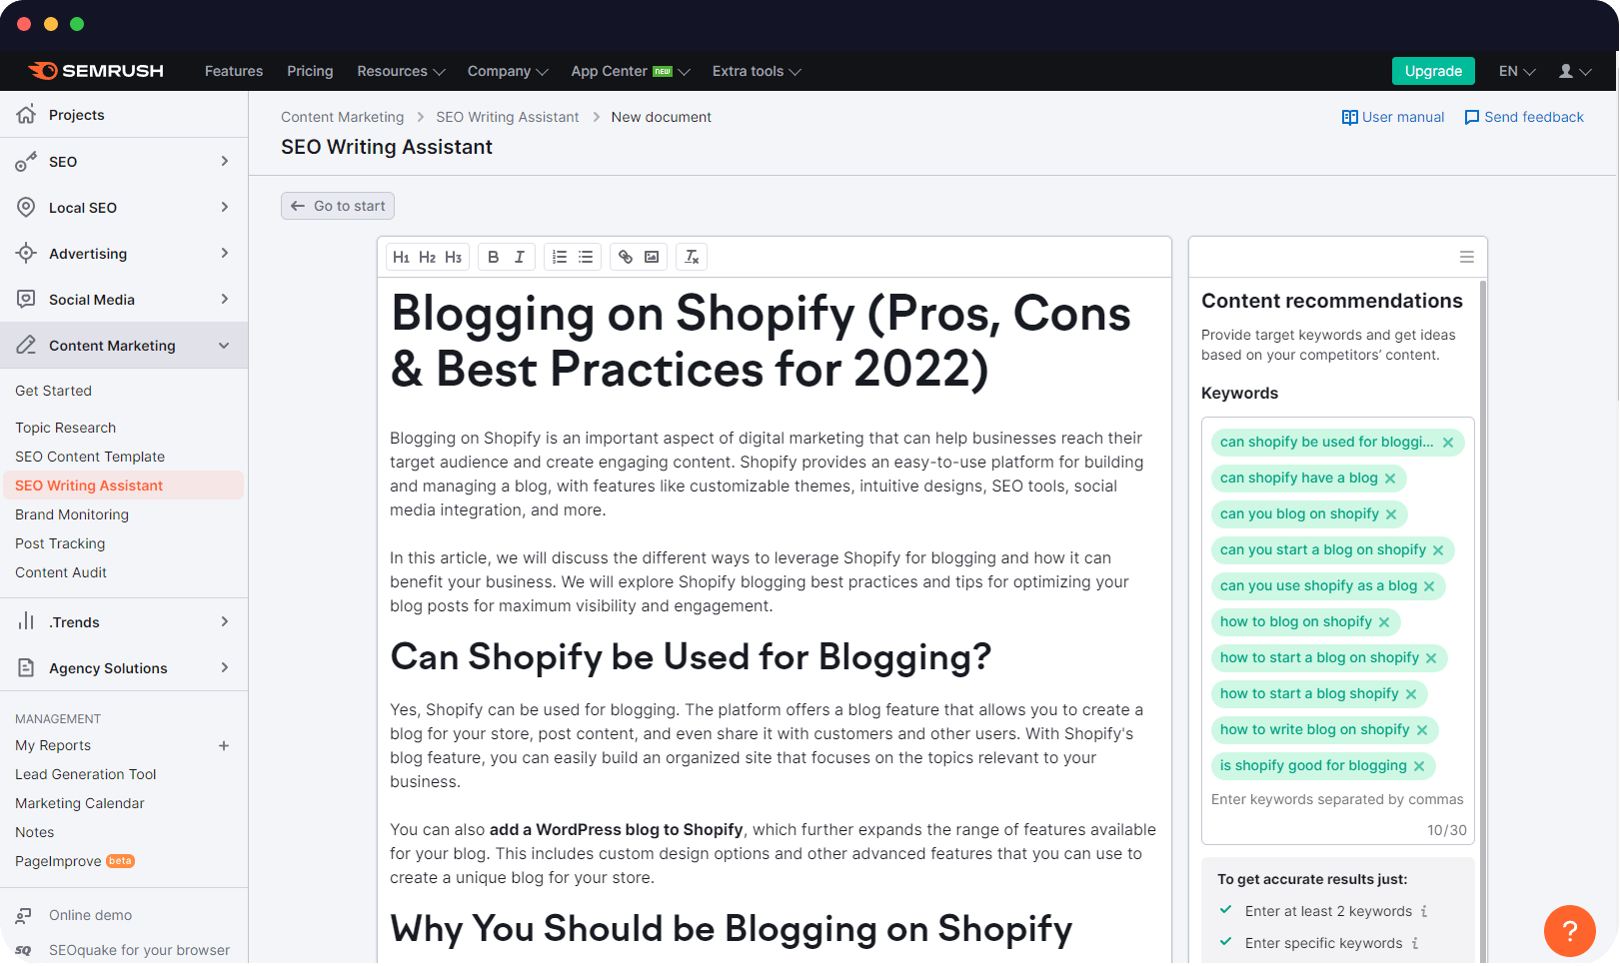Open Features in top navigation
The width and height of the screenshot is (1620, 966).
234,71
